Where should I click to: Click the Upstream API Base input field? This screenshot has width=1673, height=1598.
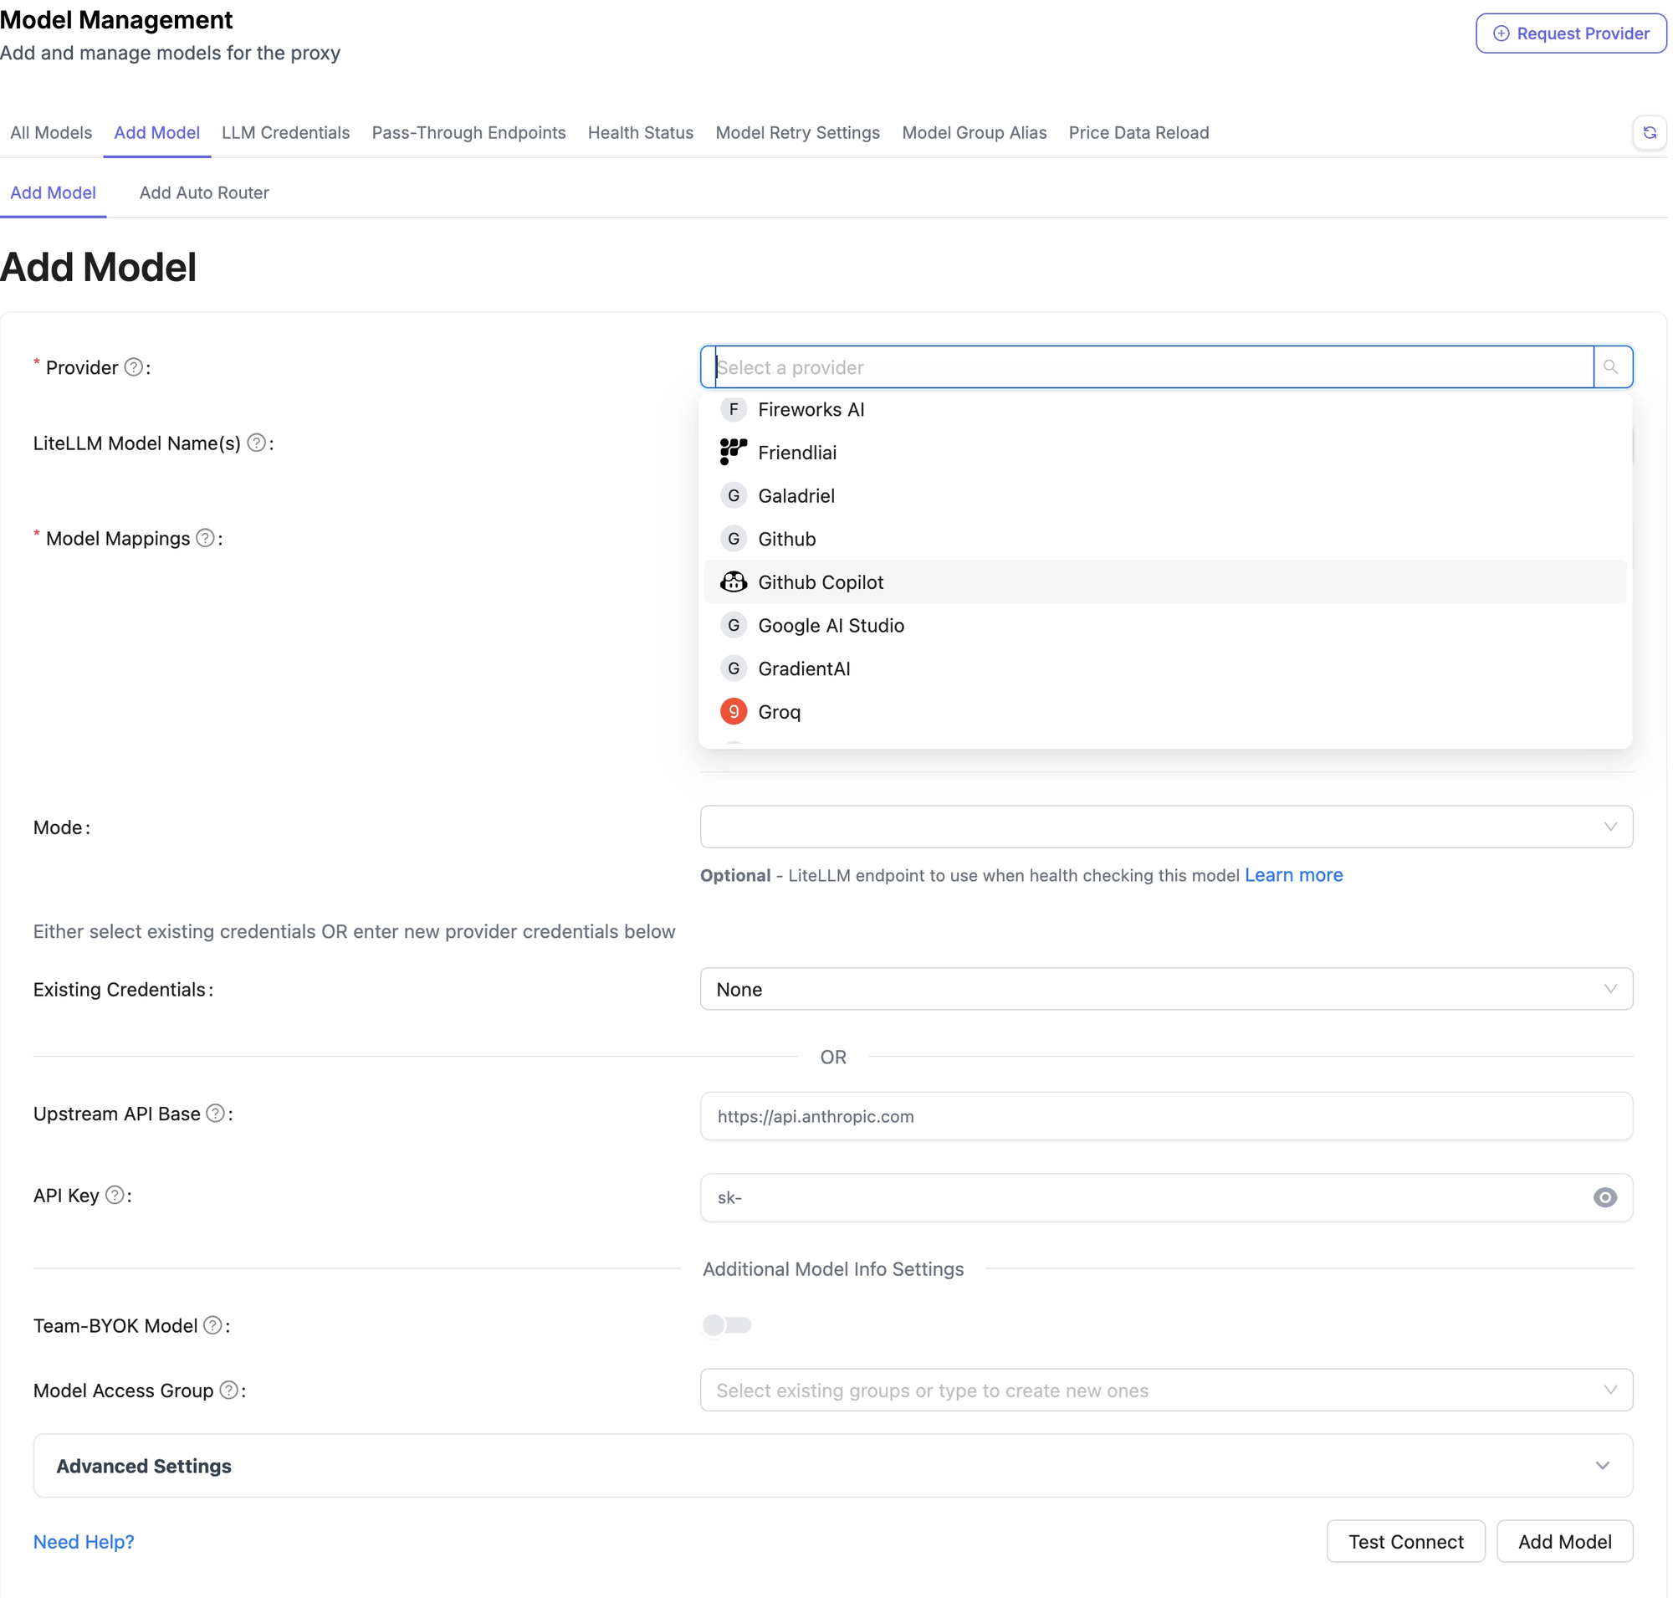click(1166, 1117)
